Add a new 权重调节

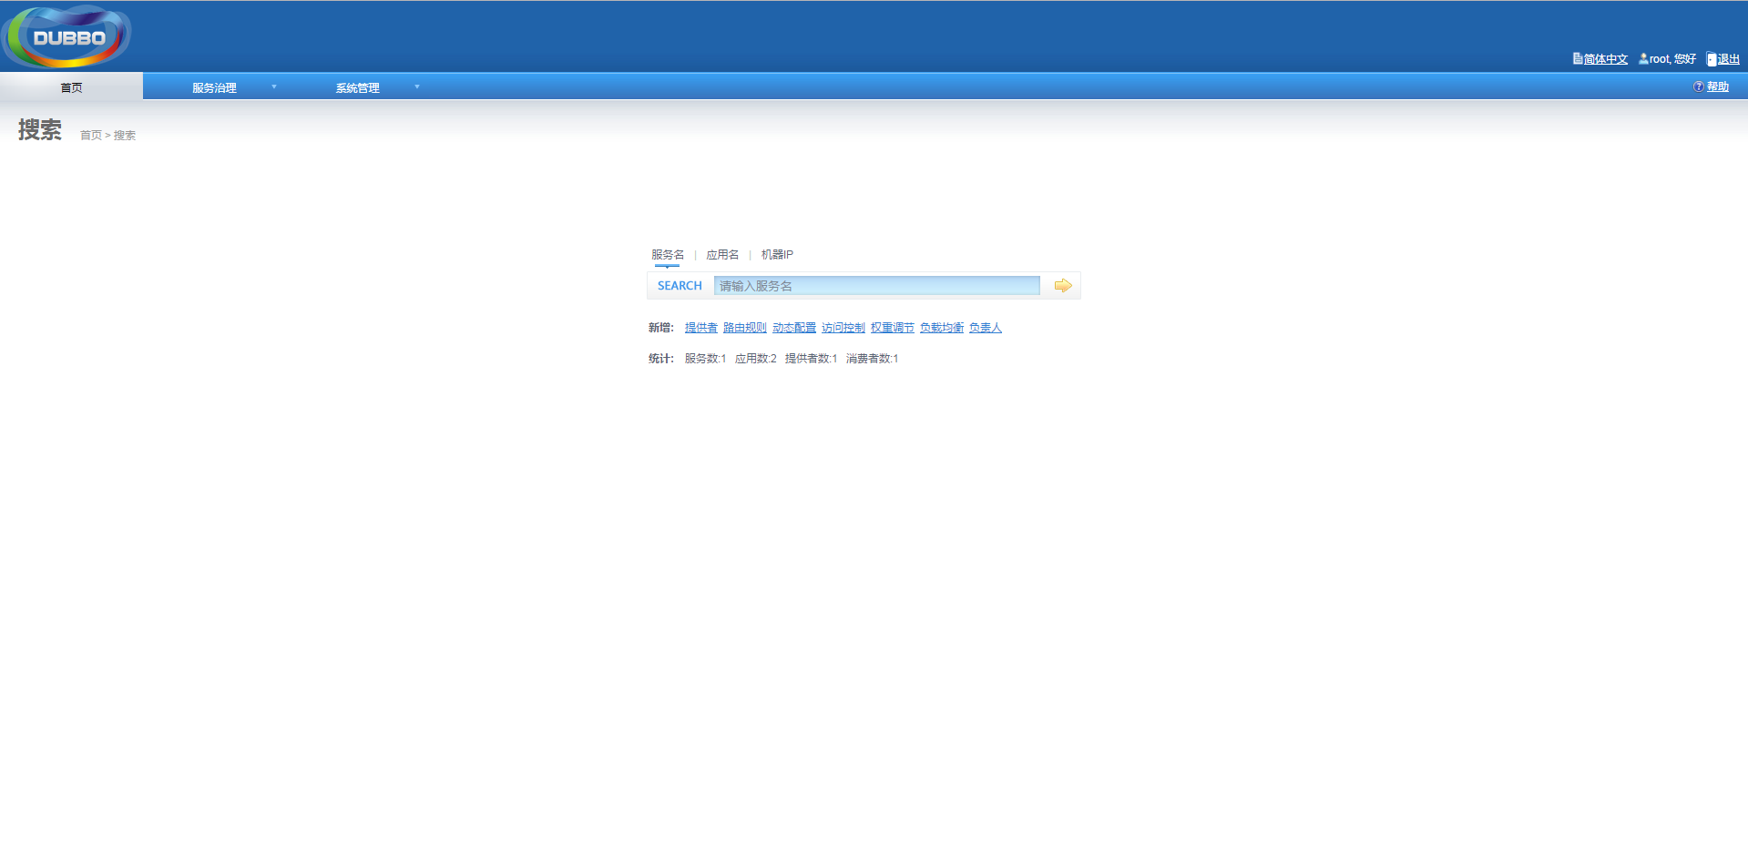(x=893, y=328)
